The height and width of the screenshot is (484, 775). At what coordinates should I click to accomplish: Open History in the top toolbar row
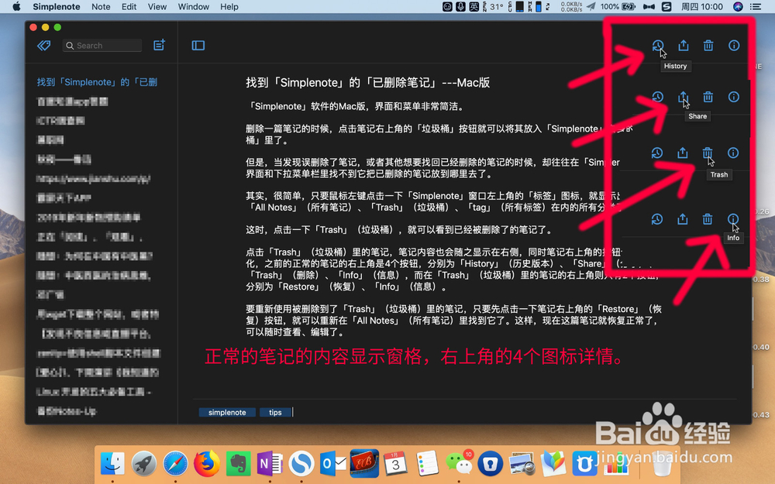[657, 46]
